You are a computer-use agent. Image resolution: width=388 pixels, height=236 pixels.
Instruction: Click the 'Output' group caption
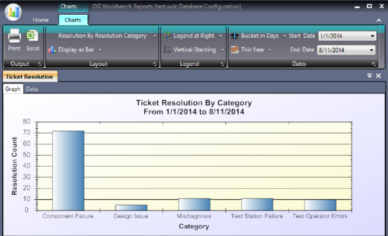[20, 64]
